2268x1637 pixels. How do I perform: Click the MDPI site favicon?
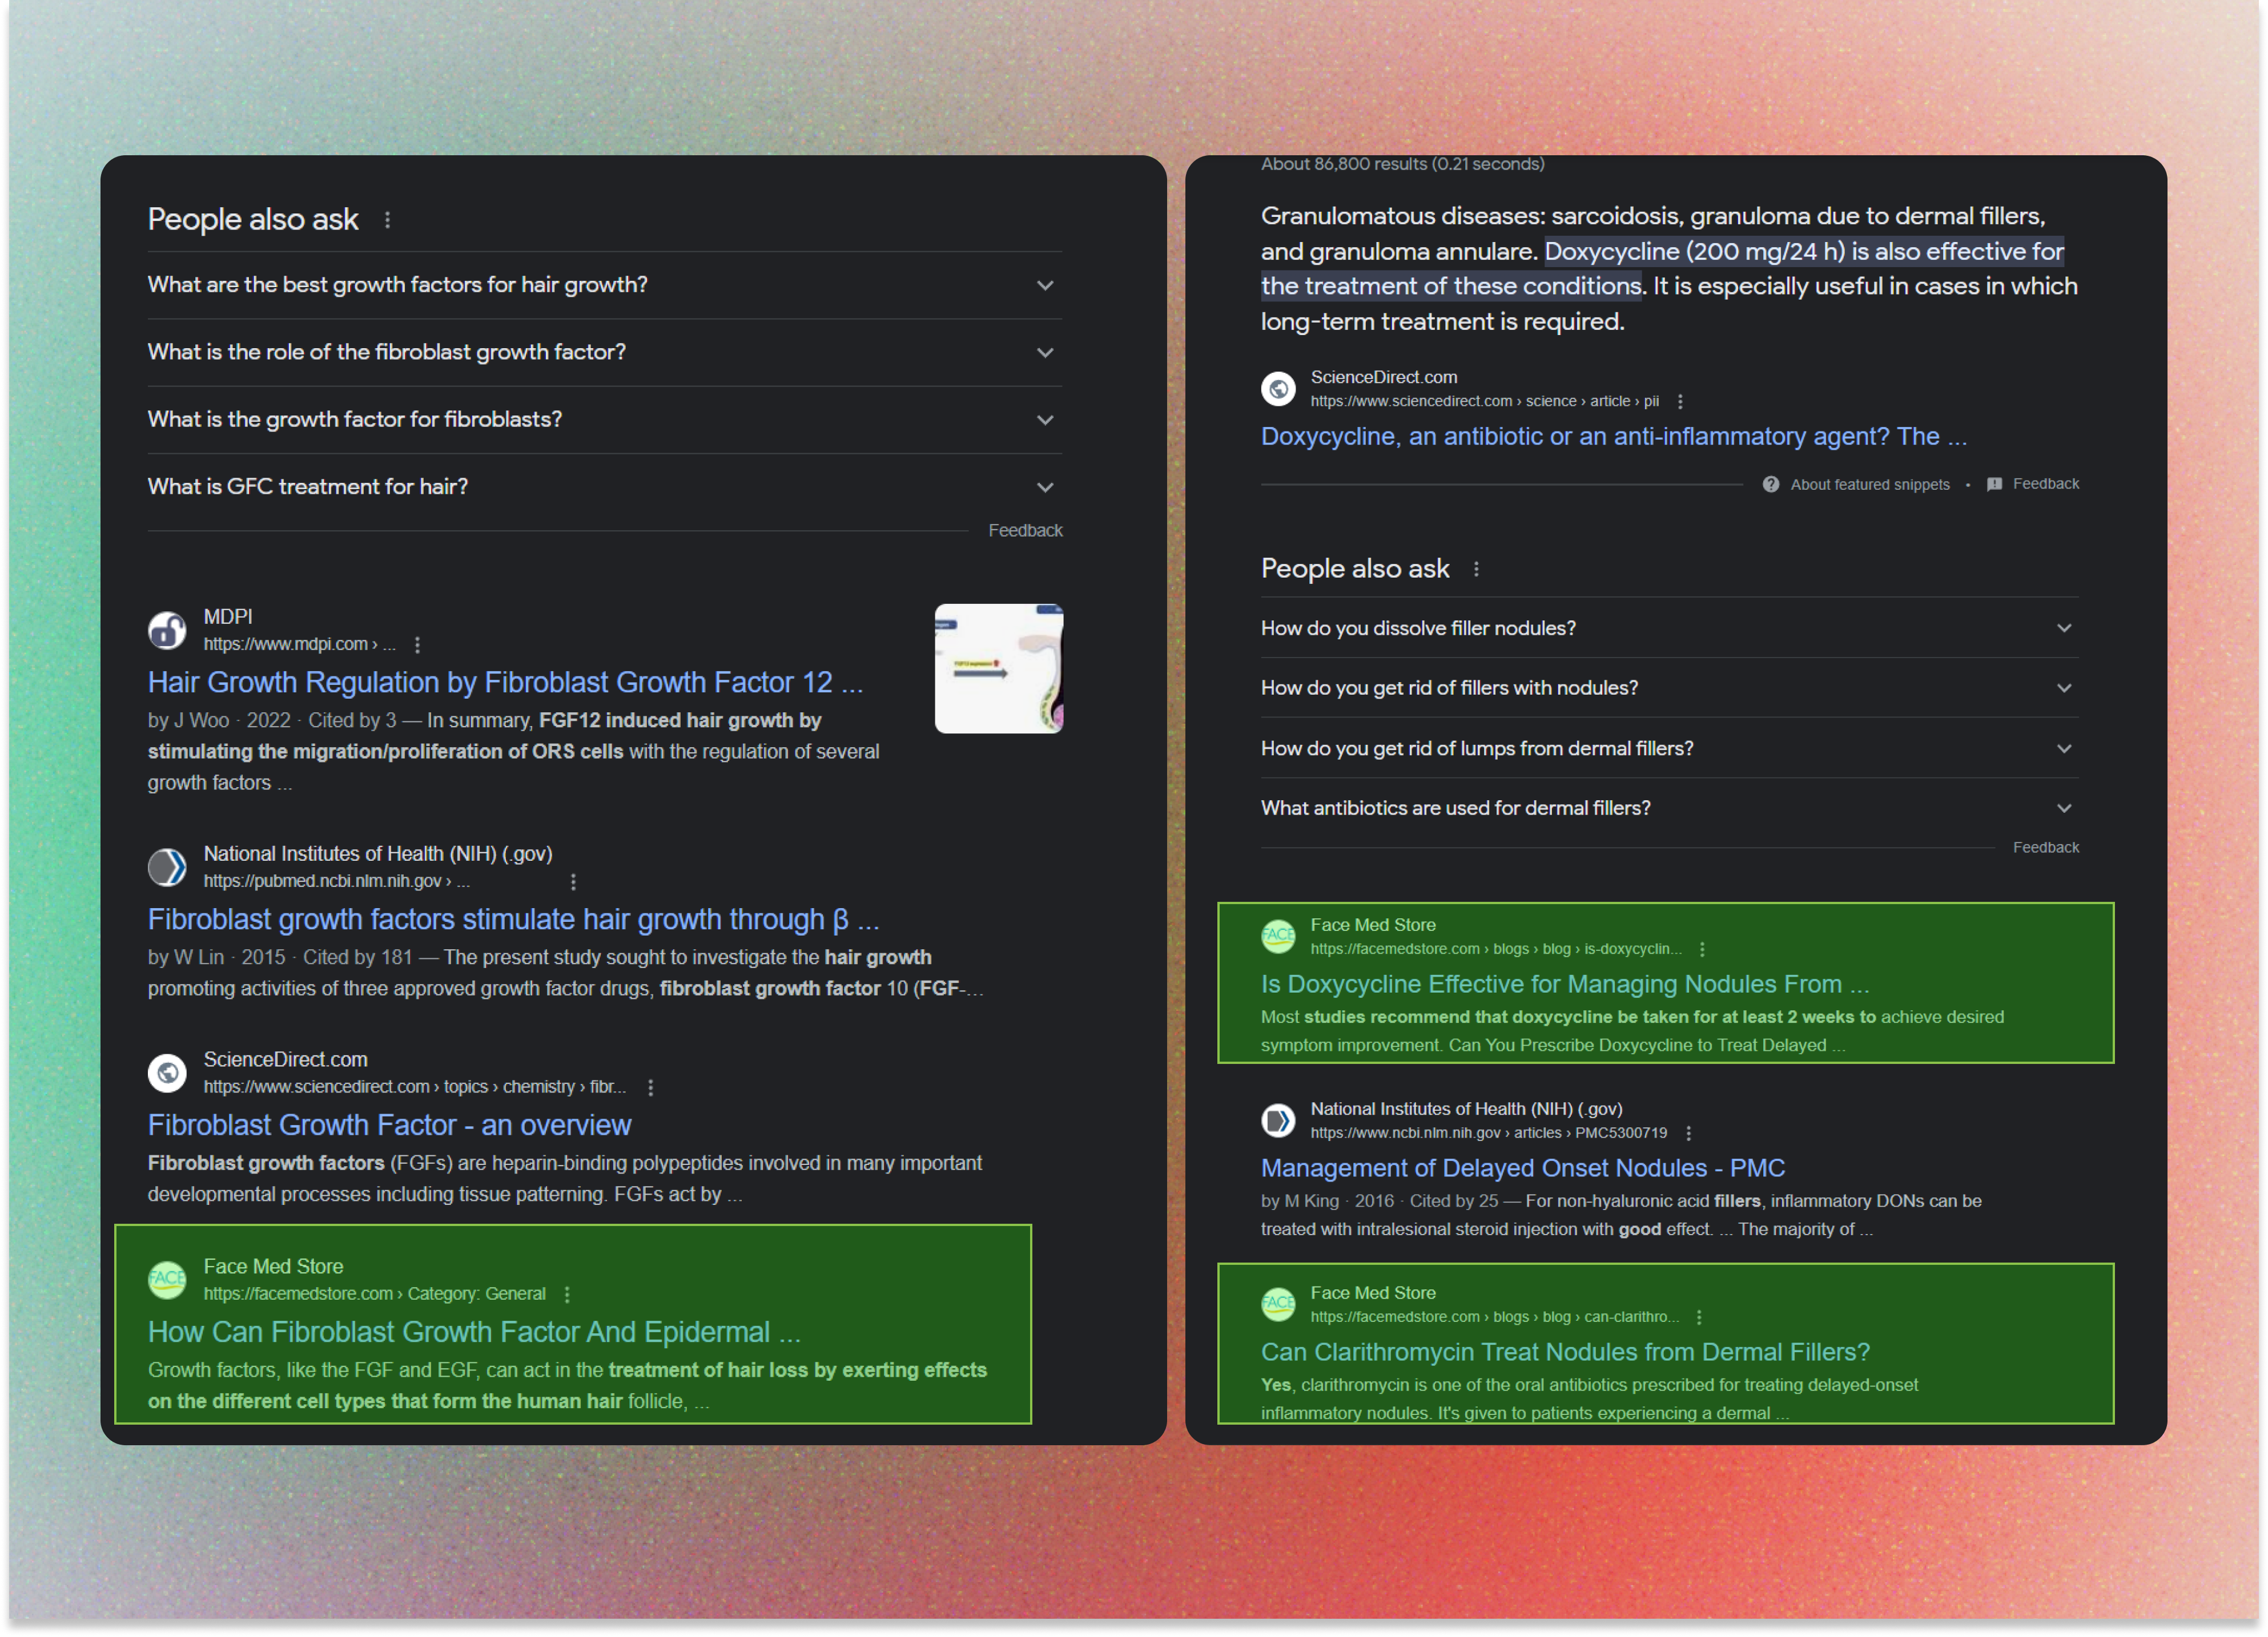167,631
